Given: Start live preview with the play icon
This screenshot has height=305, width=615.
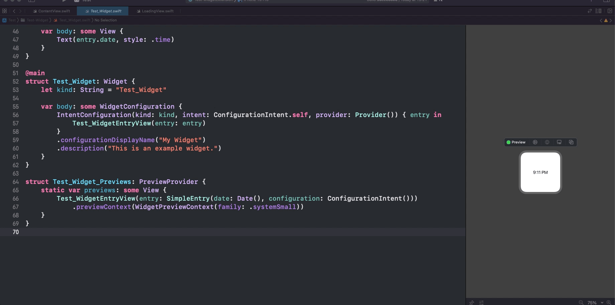Looking at the screenshot, I should tap(535, 142).
